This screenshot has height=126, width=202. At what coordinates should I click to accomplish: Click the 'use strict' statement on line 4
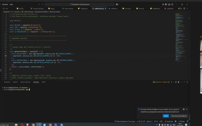(15, 21)
